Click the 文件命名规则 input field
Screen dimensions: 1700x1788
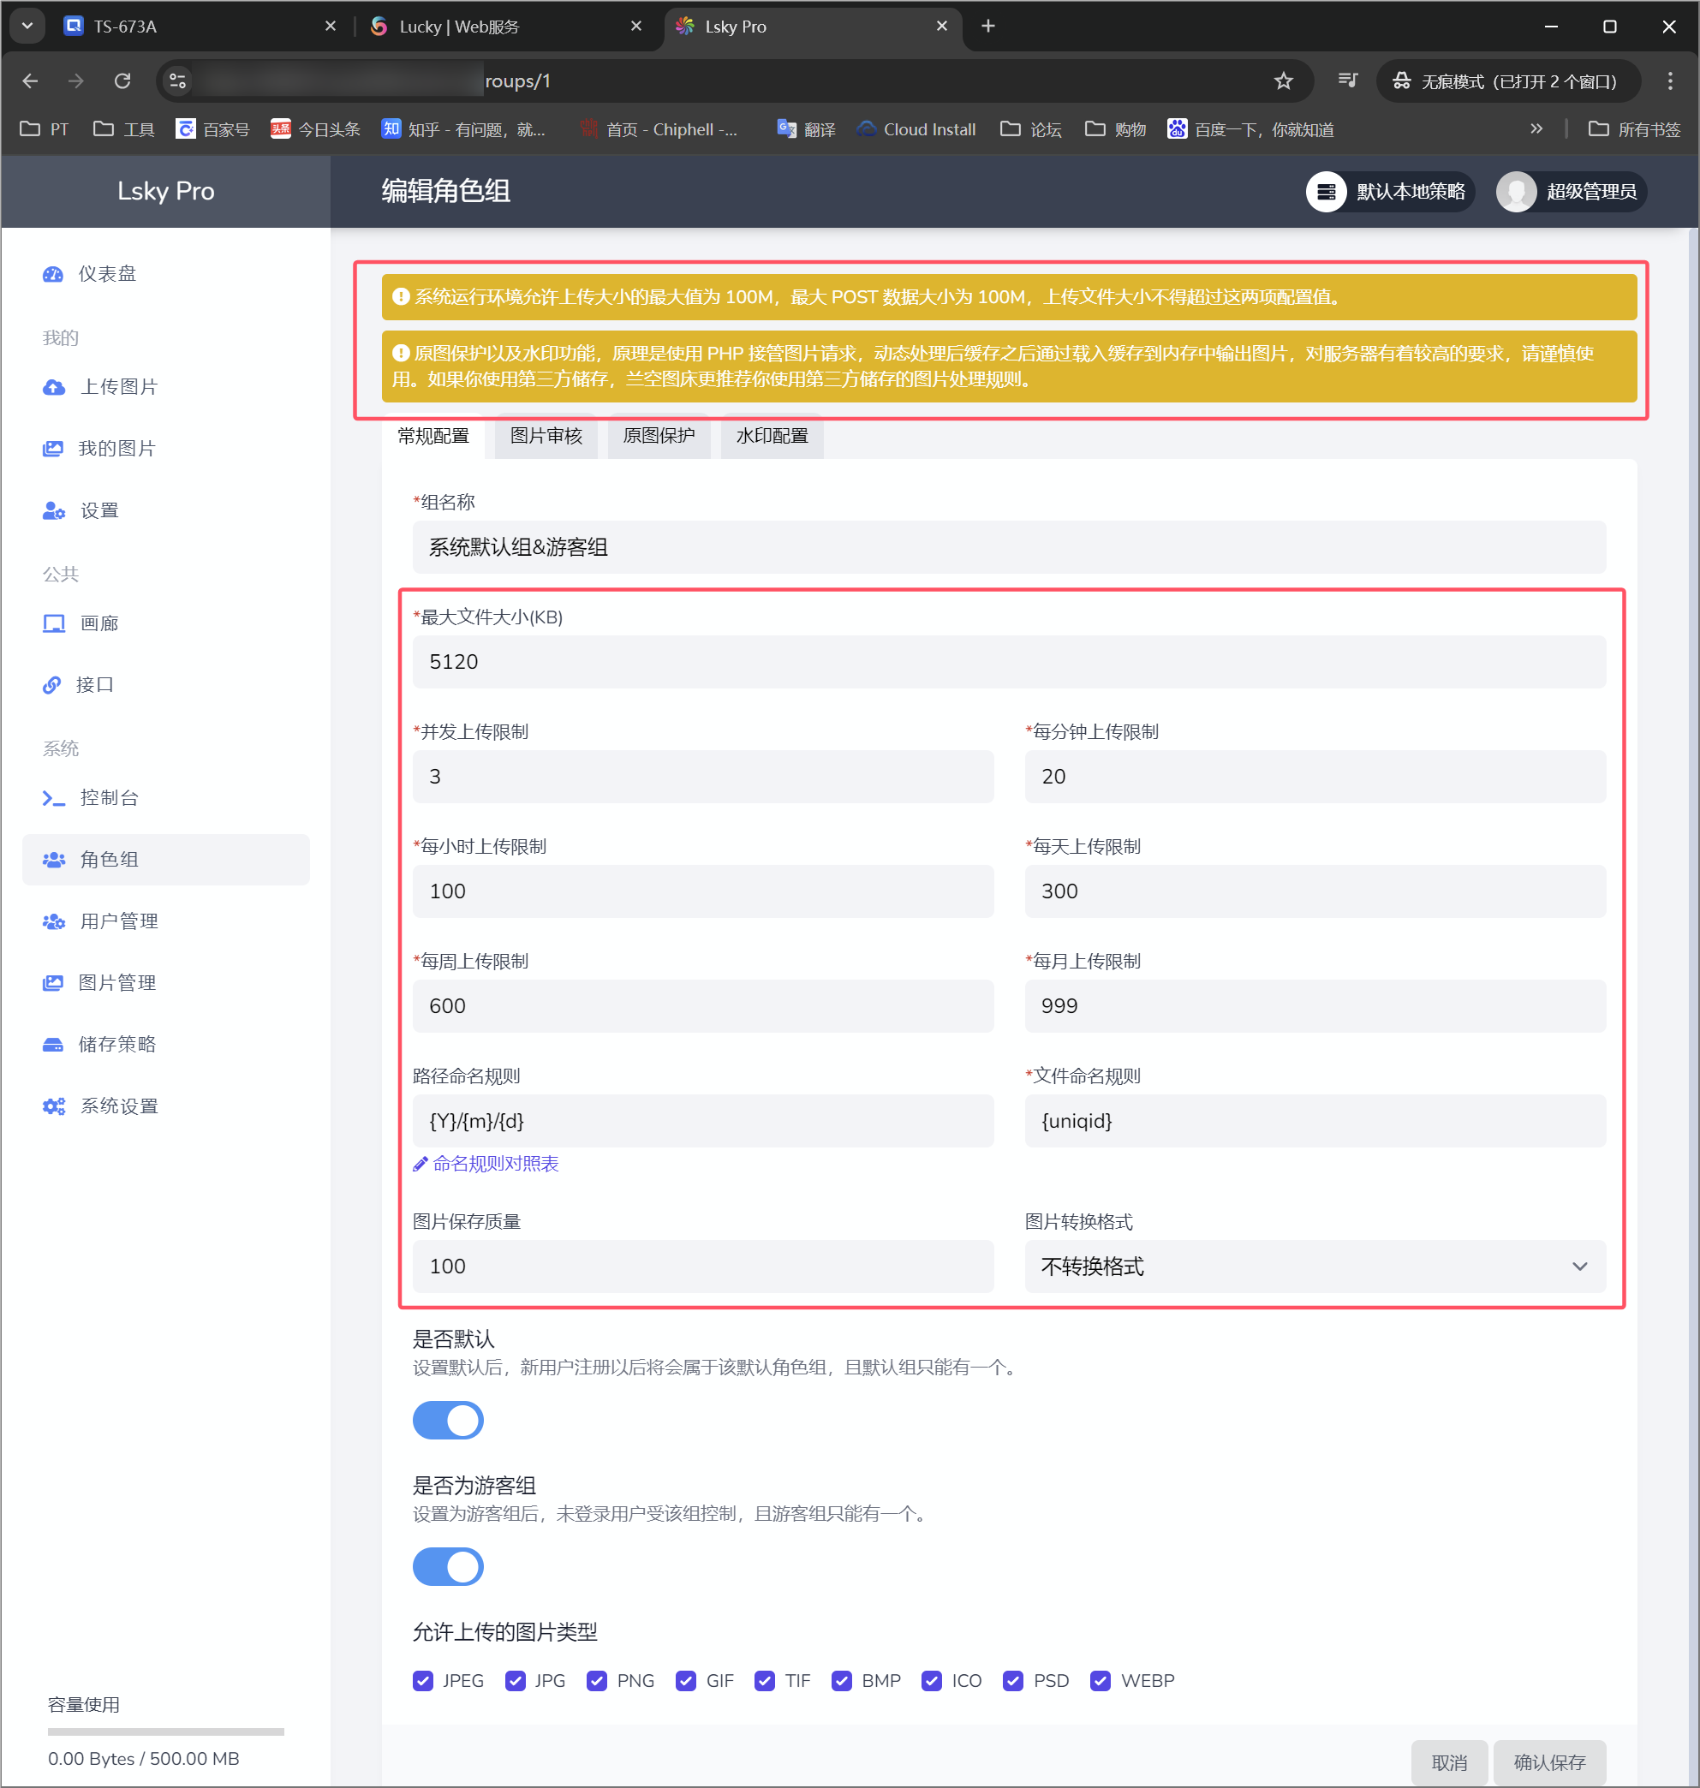[x=1315, y=1121]
